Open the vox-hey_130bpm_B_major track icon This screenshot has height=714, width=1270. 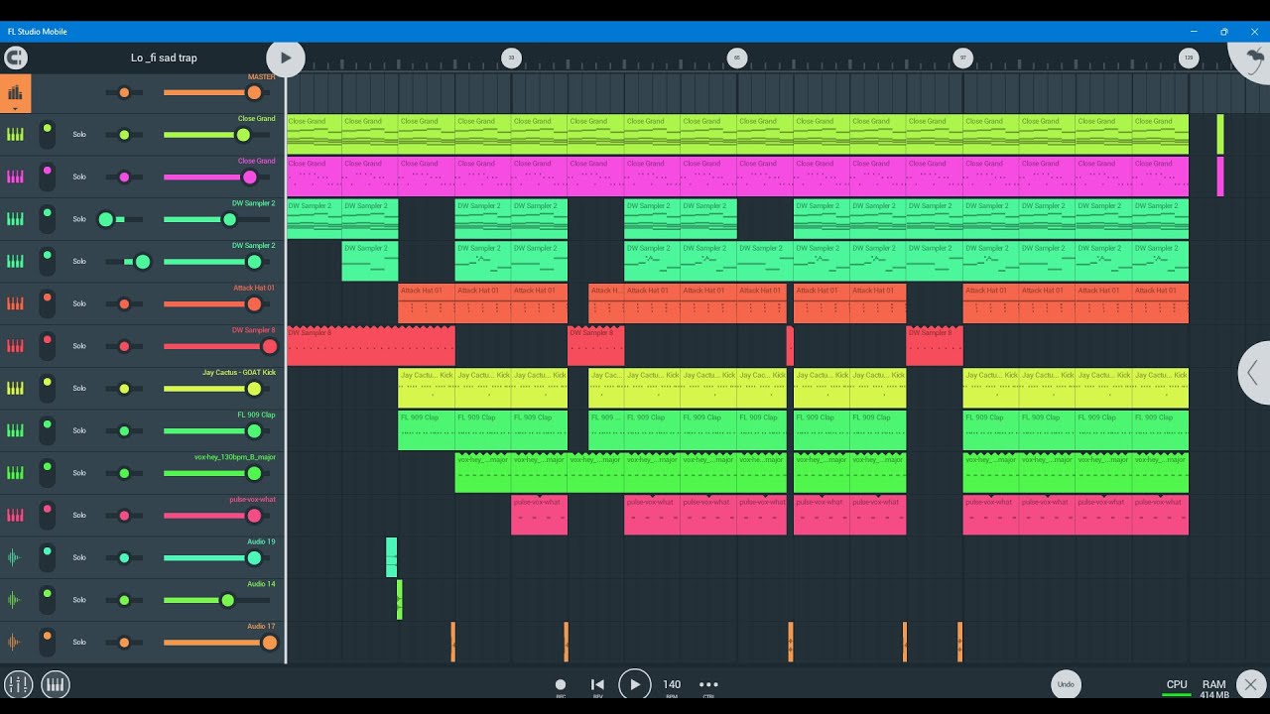15,473
